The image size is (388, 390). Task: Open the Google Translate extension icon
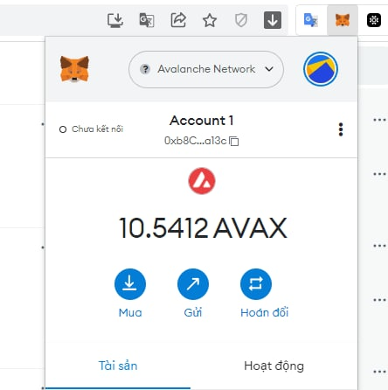coord(311,20)
